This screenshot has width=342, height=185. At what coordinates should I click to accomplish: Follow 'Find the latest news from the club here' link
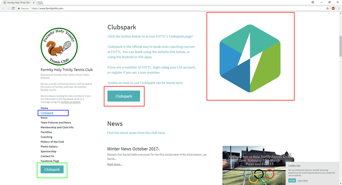pyautogui.click(x=136, y=133)
